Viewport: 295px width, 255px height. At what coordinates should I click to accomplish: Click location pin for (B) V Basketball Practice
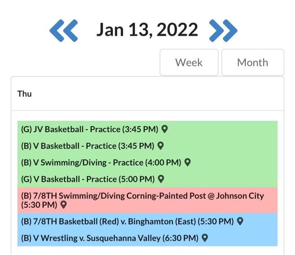tap(160, 145)
